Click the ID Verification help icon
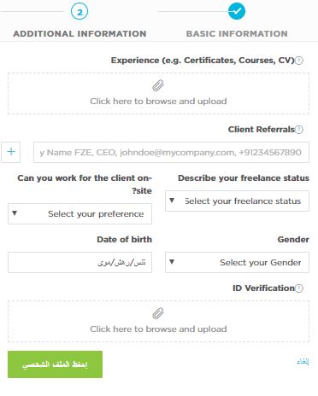This screenshot has width=318, height=396. [x=299, y=288]
